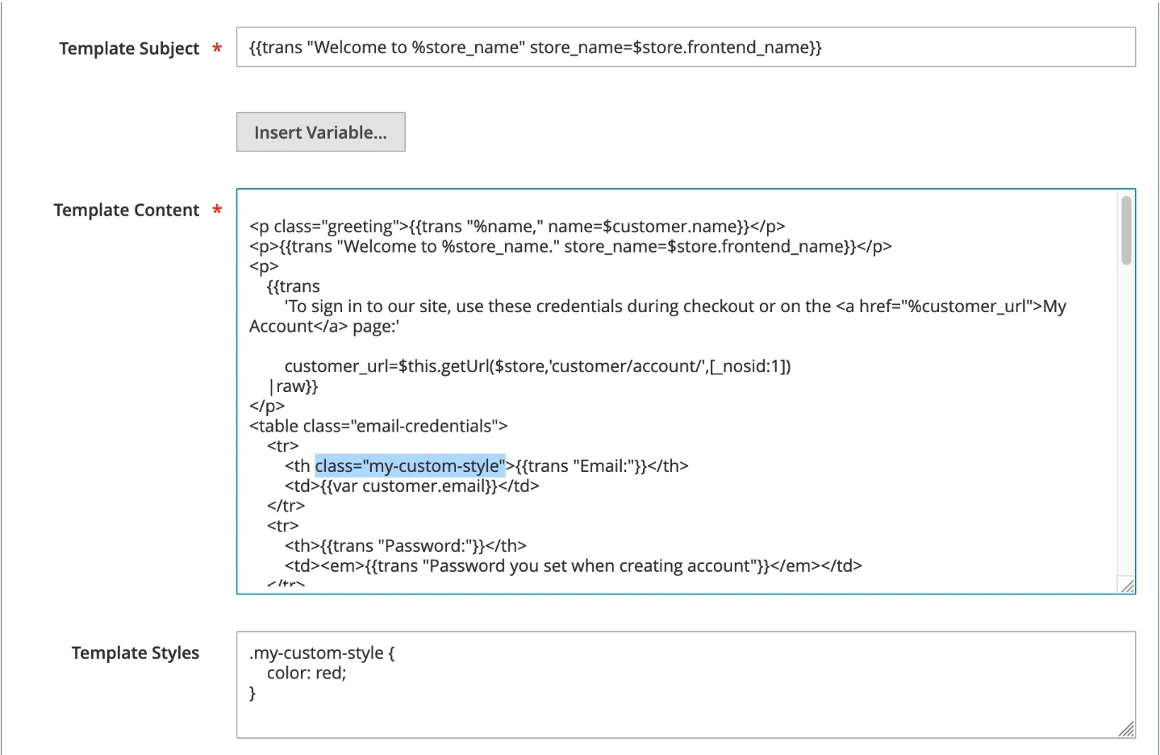
Task: Click the Template Content scrollbar thumb
Action: [1126, 230]
